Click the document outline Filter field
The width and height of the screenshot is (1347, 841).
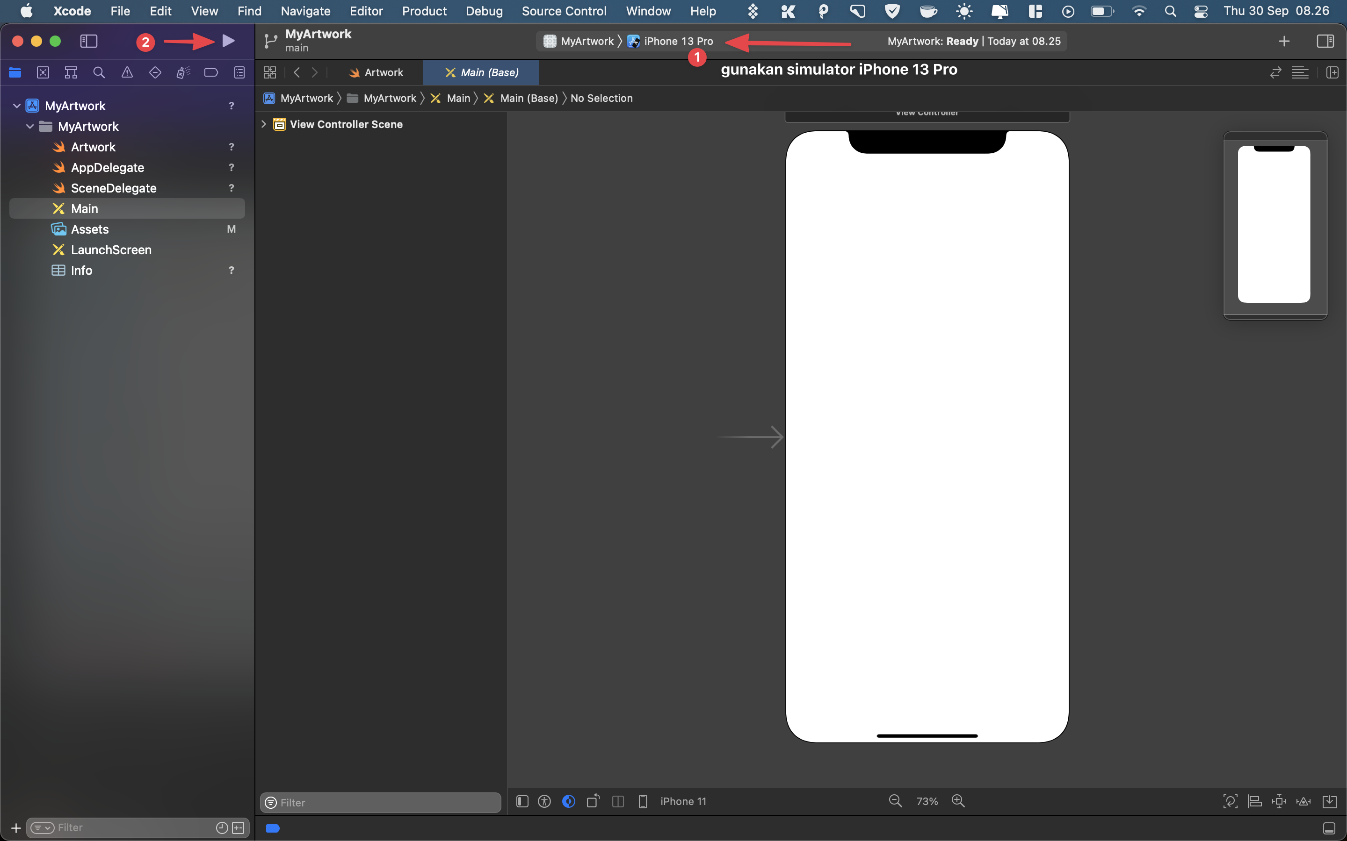[381, 802]
